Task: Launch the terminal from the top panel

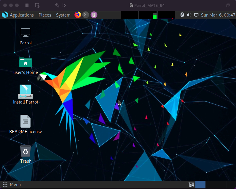Action: coord(86,15)
